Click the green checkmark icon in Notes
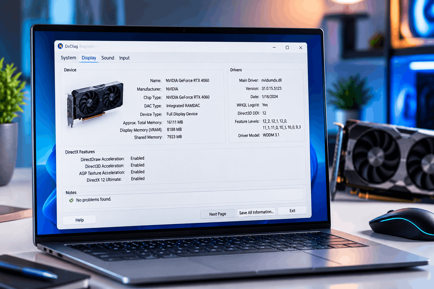434x289 pixels. (x=71, y=200)
